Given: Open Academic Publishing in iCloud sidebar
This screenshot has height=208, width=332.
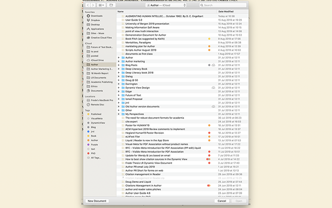Looking at the screenshot, I should [x=102, y=82].
